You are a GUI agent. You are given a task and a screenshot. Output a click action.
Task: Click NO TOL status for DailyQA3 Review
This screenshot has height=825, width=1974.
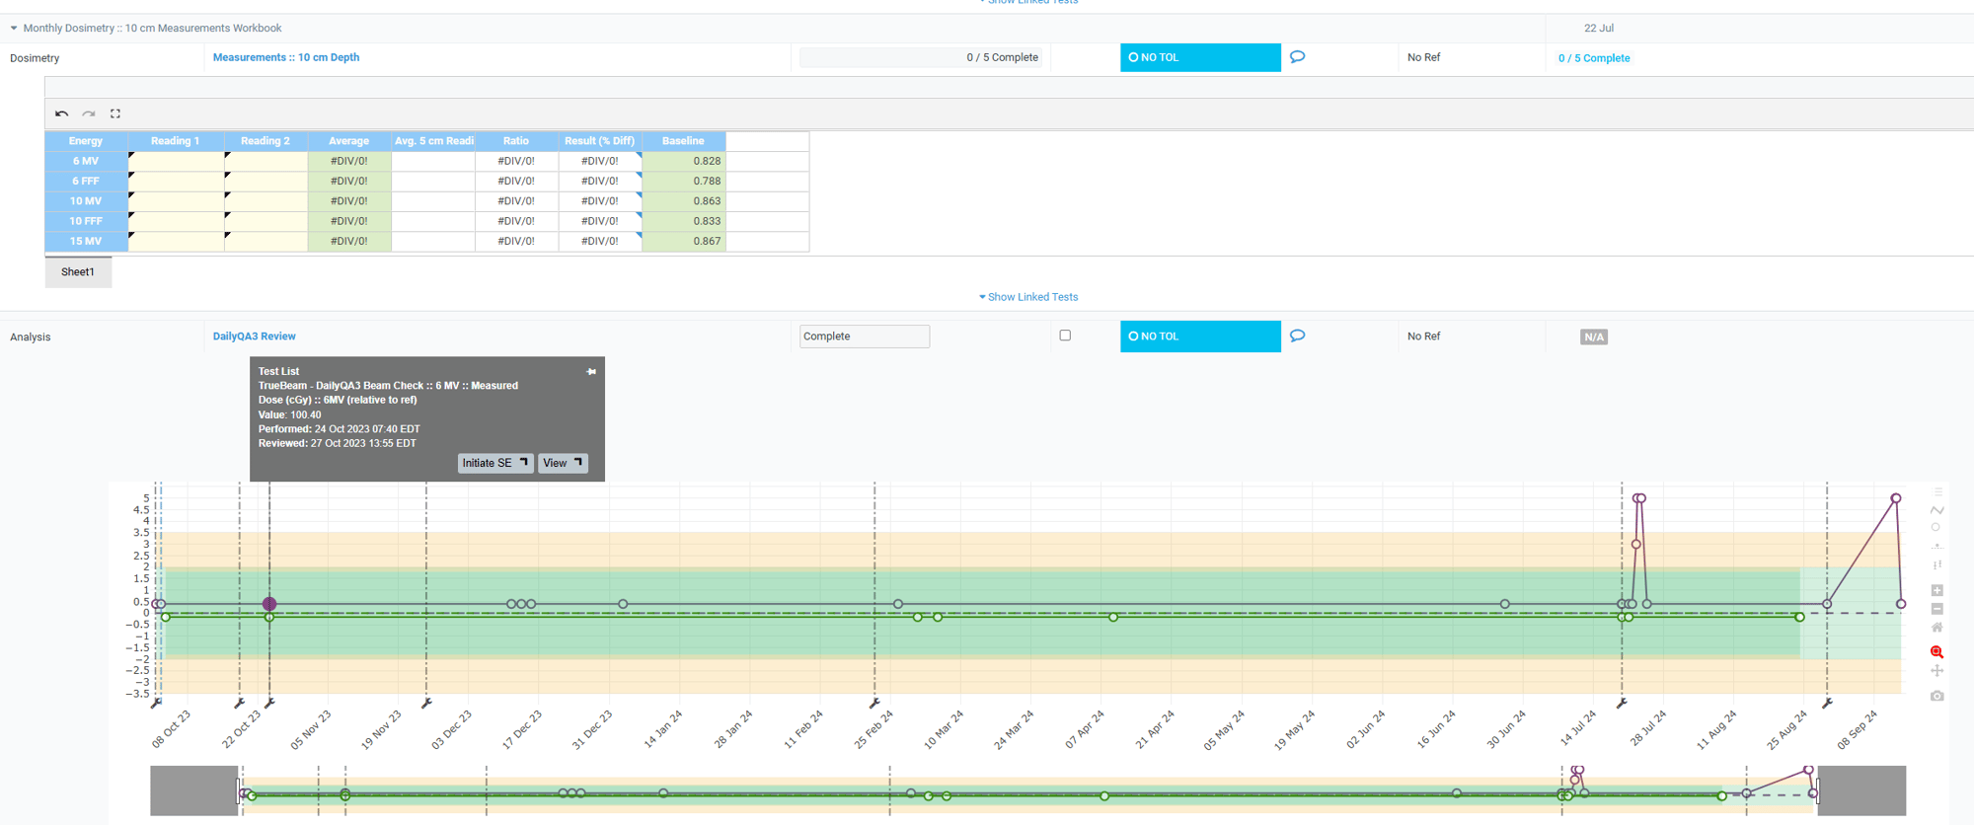[1200, 337]
